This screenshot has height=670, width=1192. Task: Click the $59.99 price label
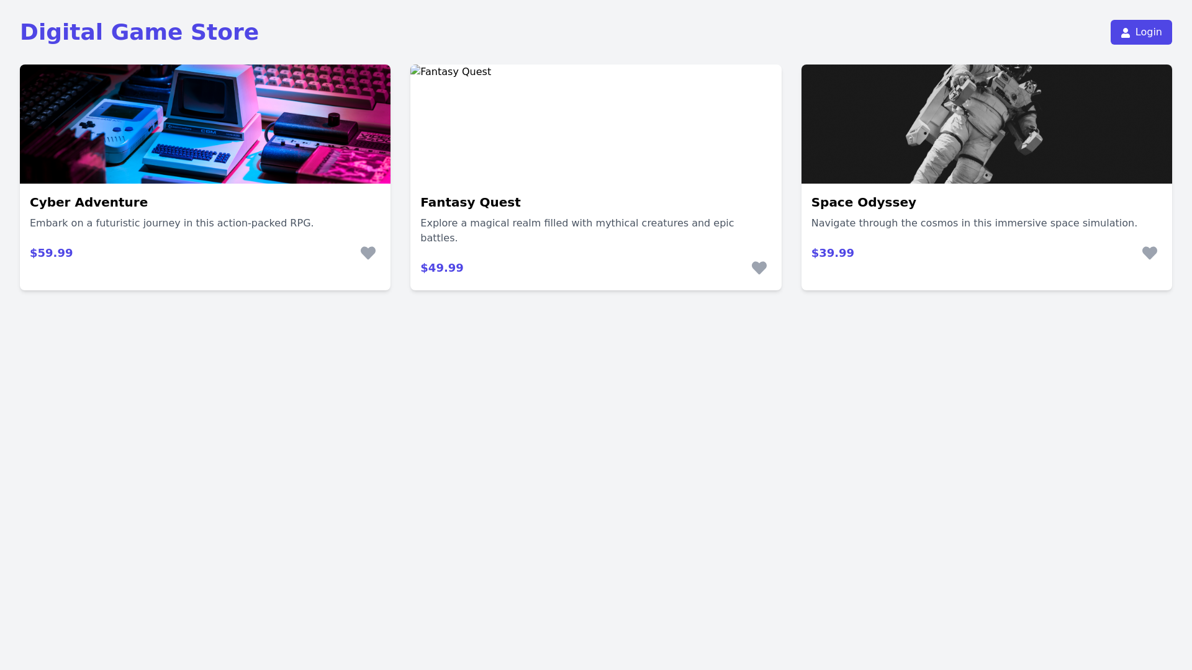click(51, 252)
